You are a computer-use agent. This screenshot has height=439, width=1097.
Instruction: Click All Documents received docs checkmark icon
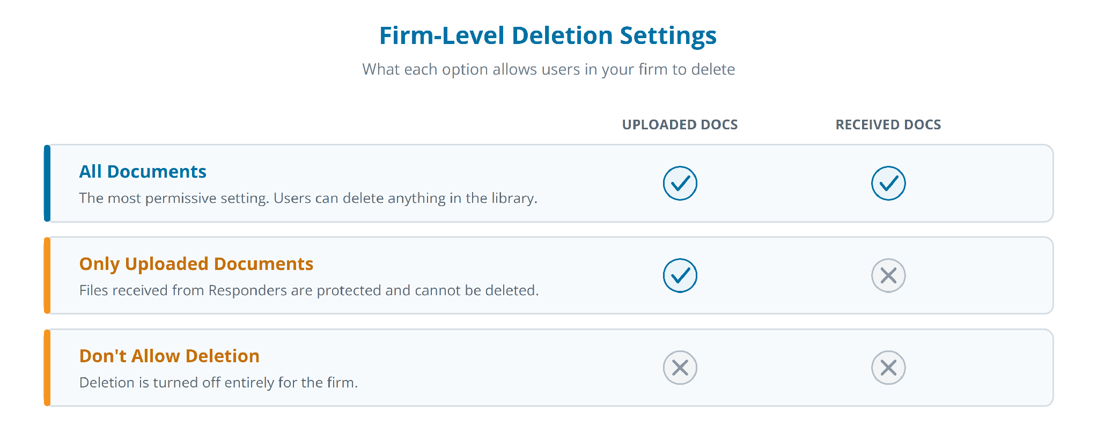click(888, 183)
